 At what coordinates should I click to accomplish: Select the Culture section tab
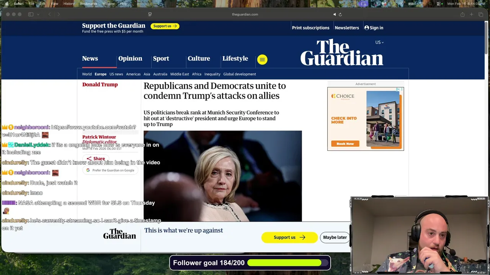pos(199,58)
